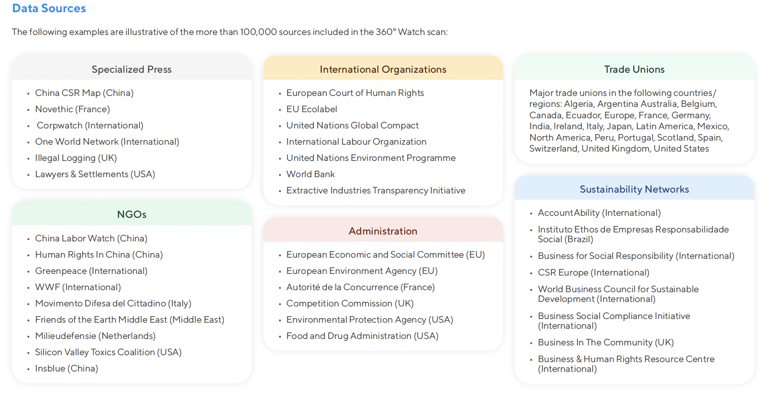Select Business Social Compliance Initiative
The image size is (776, 395).
tap(614, 321)
